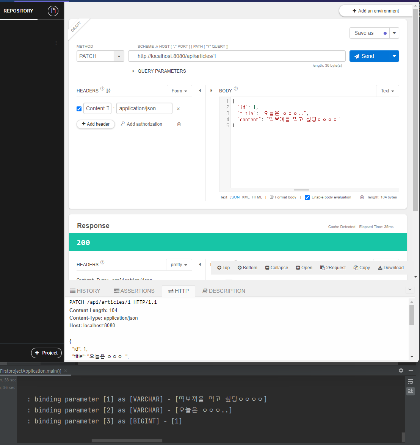Open the body Text type dropdown
Viewport: 420px width, 445px height.
point(388,91)
